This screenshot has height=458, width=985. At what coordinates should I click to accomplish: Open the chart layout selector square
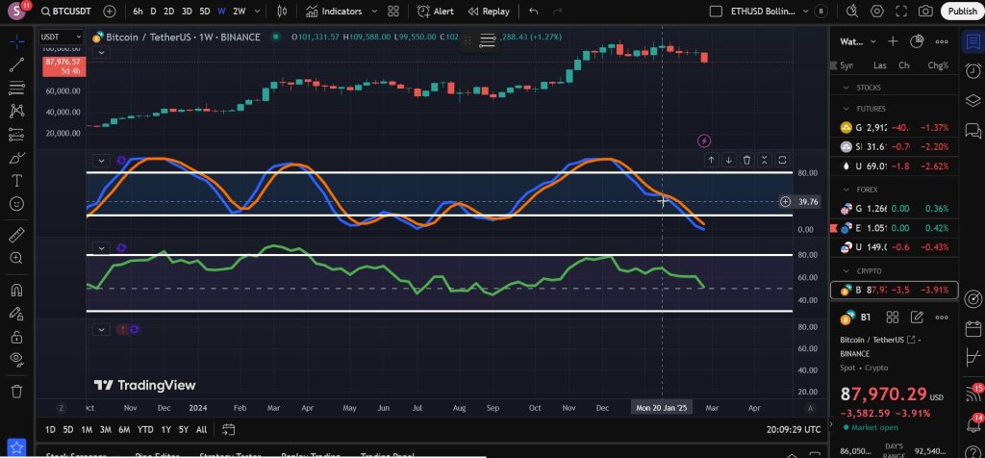pyautogui.click(x=716, y=12)
